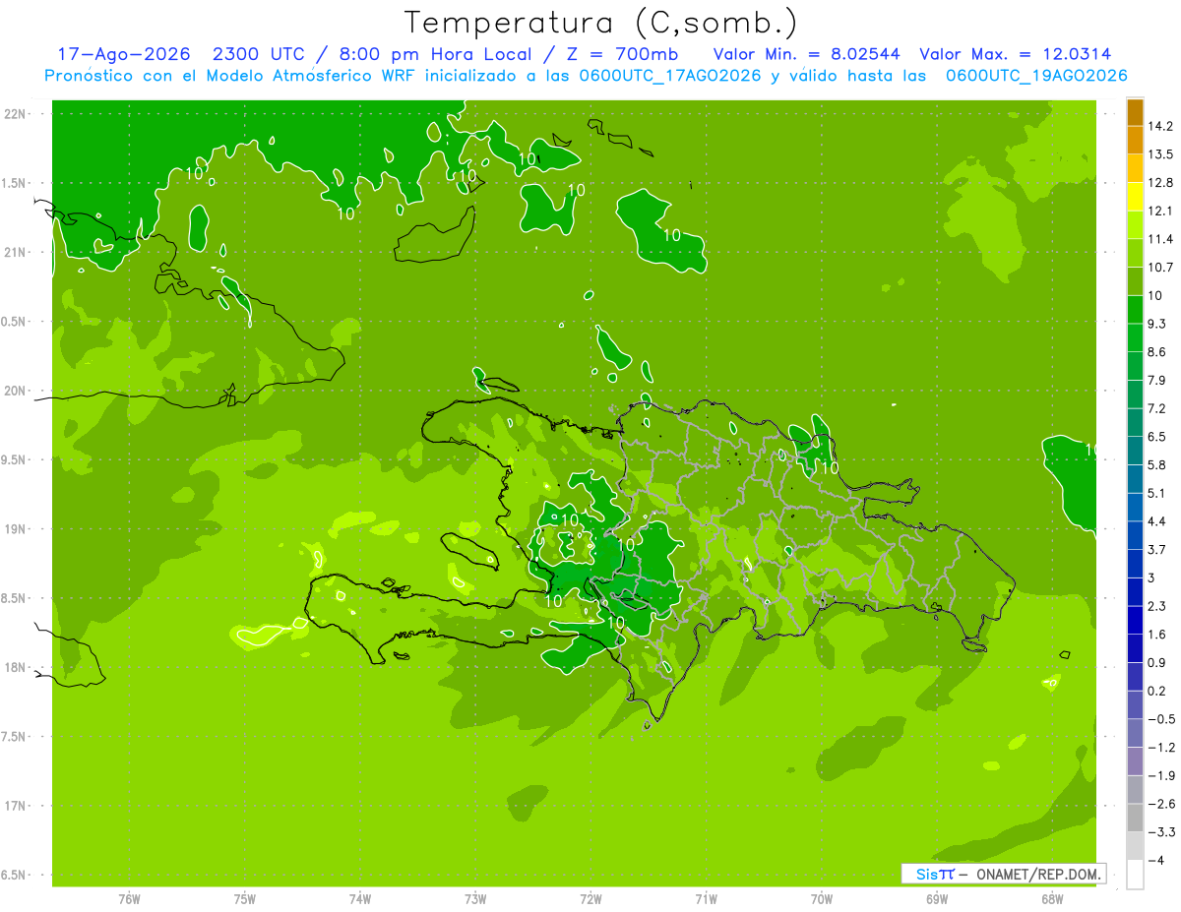This screenshot has width=1181, height=912.
Task: Select the '74W' longitude axis label
Action: [360, 899]
